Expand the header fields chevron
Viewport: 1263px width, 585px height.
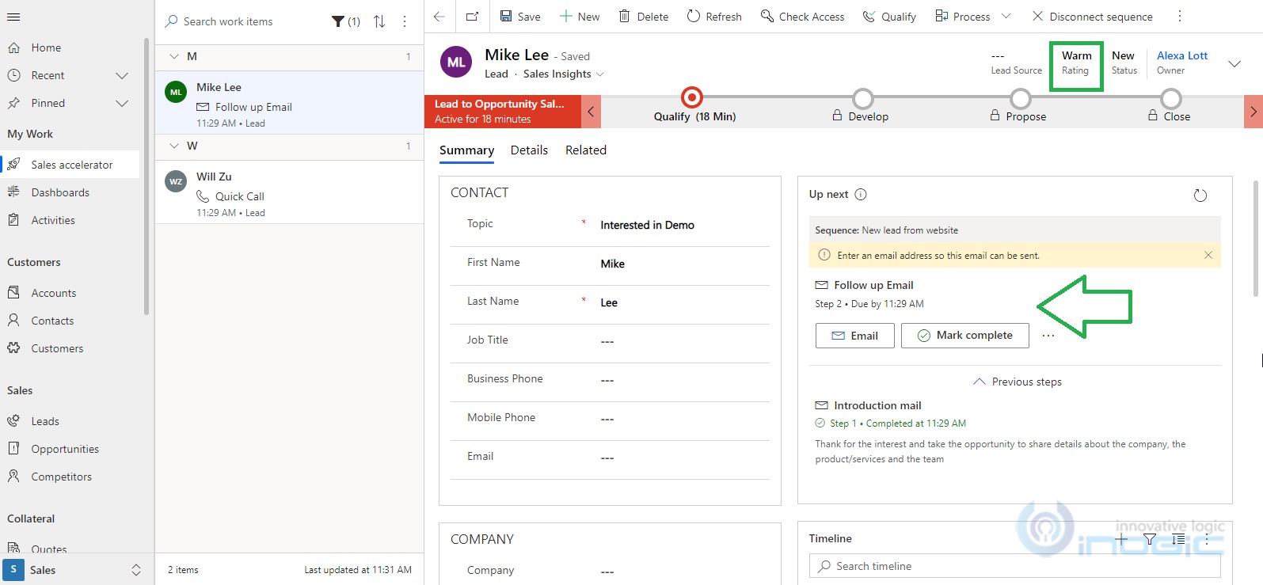[1234, 63]
